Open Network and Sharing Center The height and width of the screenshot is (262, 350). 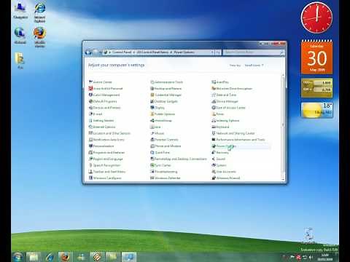pos(233,133)
